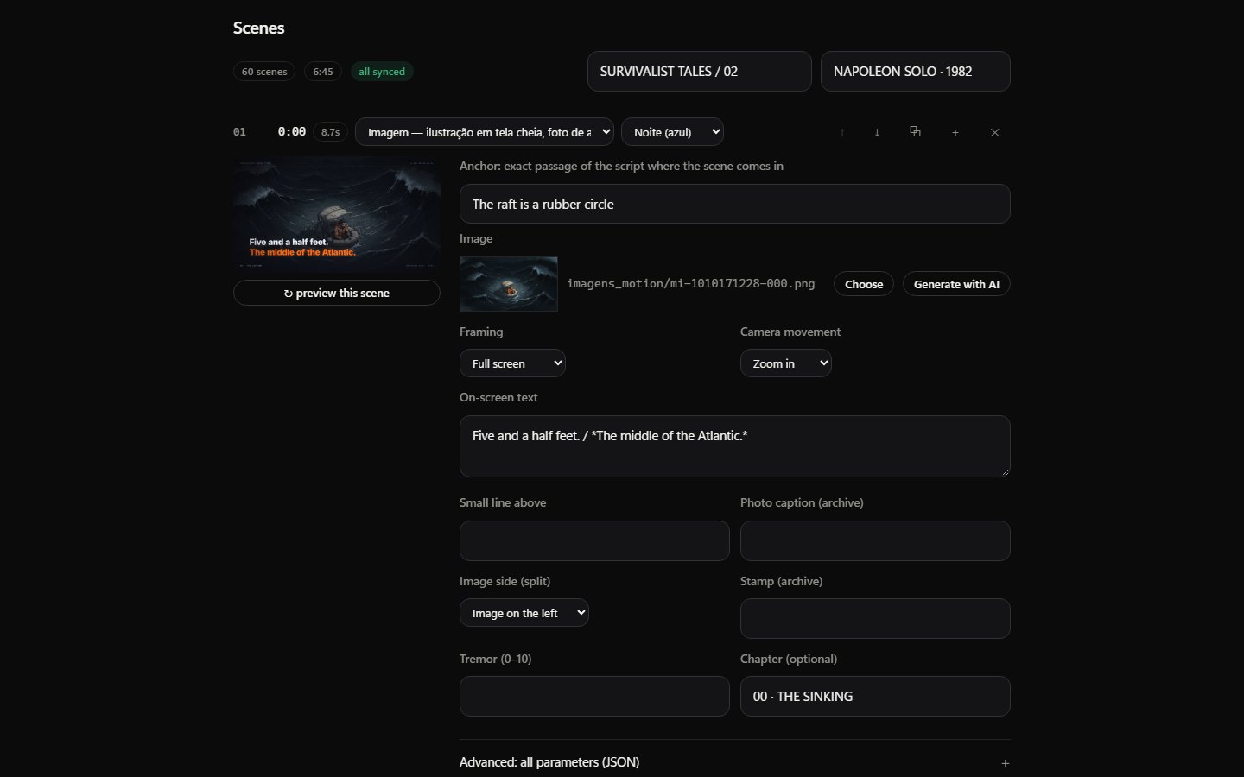The width and height of the screenshot is (1244, 777).
Task: Open the Image on the left dropdown
Action: (x=524, y=613)
